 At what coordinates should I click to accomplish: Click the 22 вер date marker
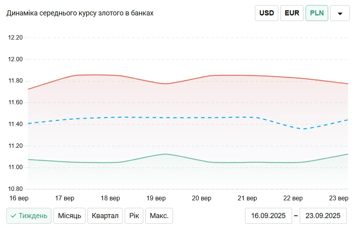(293, 198)
